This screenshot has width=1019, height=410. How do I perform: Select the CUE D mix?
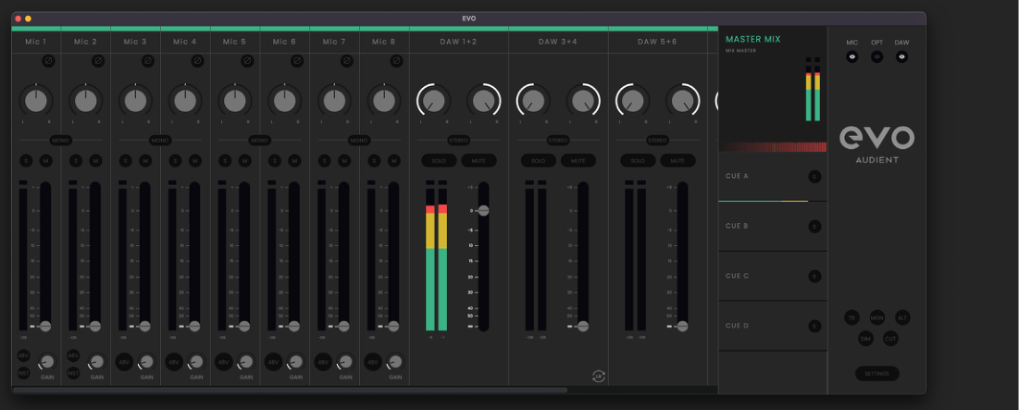[x=772, y=326]
